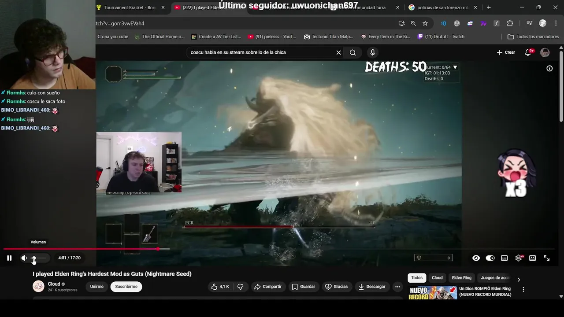Open the pielesss YouTube bookmark
Viewport: 564px width, 317px height.
tap(272, 37)
